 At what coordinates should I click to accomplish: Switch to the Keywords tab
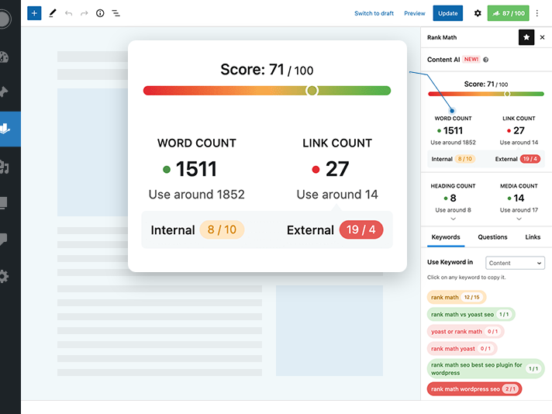tap(446, 237)
